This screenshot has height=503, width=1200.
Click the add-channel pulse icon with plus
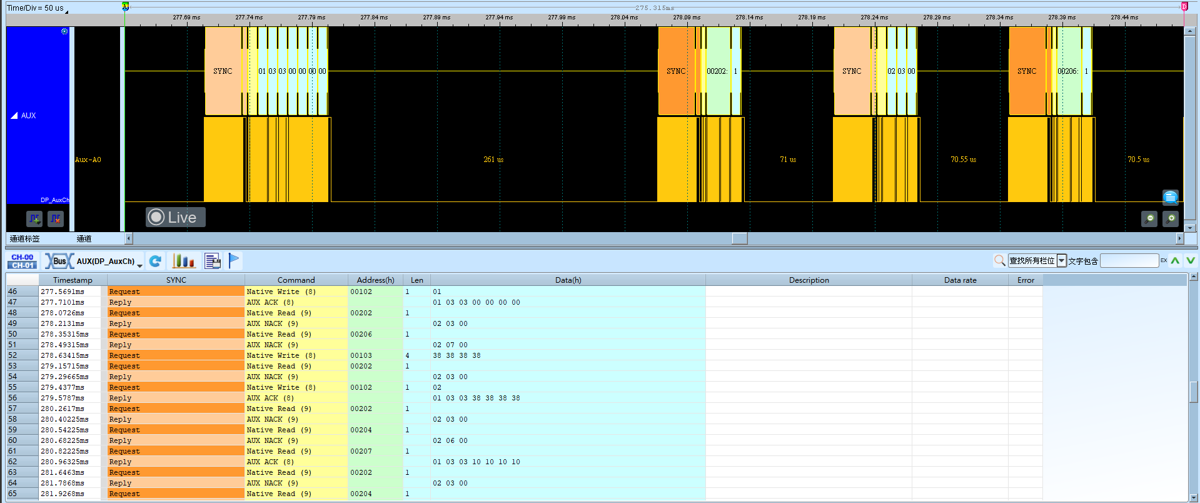pos(34,218)
